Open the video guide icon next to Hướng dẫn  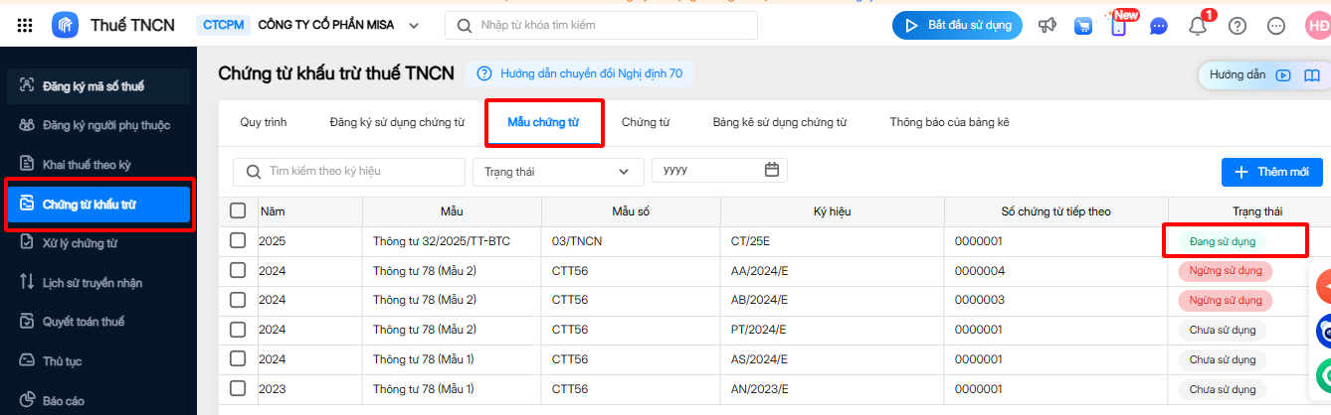click(x=1283, y=74)
